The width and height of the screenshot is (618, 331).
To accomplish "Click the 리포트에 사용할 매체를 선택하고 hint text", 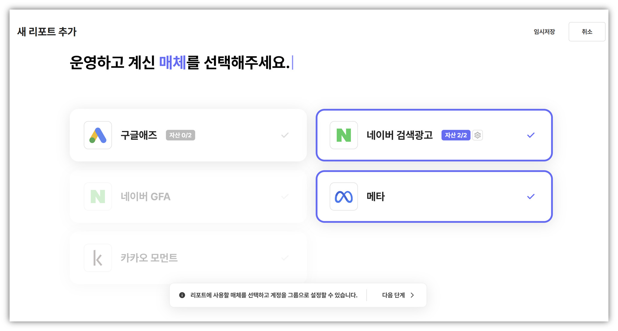I will coord(274,295).
